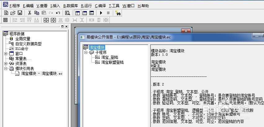Image resolution: width=264 pixels, height=127 pixels.
Task: Click the align left edges icon
Action: click(15, 20)
